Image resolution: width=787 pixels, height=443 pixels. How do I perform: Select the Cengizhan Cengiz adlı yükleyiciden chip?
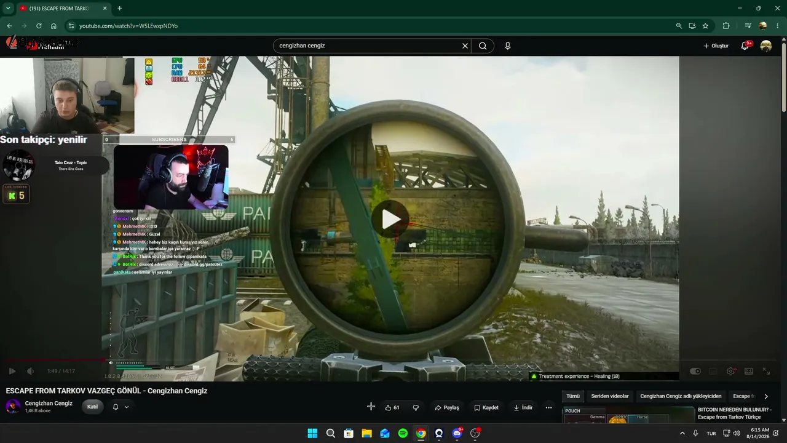[x=681, y=396]
